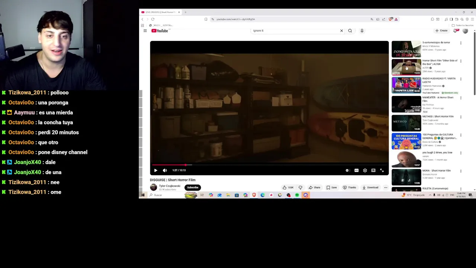Open the Brave Shields lion icon
This screenshot has height=268, width=476.
(390, 19)
